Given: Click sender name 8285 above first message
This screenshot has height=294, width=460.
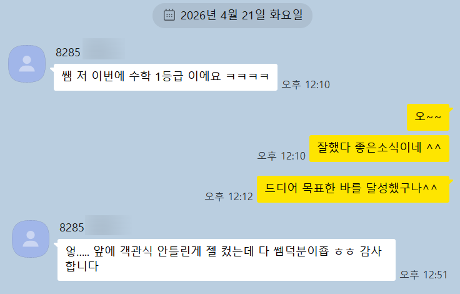Looking at the screenshot, I should pos(68,53).
